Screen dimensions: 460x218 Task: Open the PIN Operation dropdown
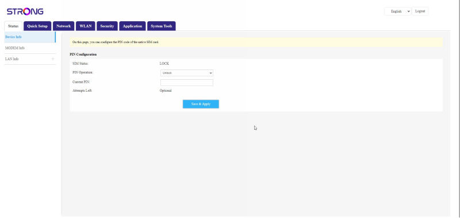pyautogui.click(x=186, y=73)
